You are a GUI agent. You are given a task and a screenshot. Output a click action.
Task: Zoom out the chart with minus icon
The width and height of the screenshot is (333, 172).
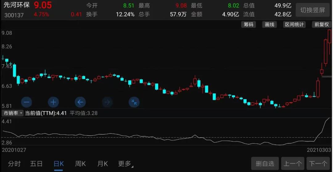pyautogui.click(x=27, y=102)
